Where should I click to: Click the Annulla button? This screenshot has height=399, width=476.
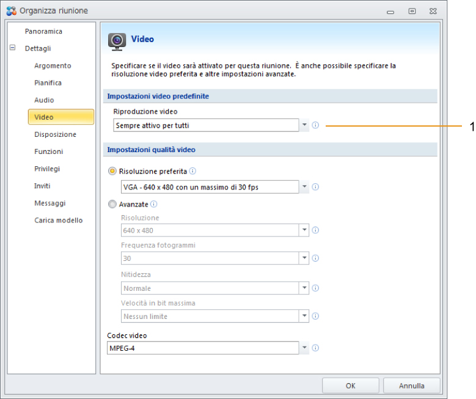point(412,386)
